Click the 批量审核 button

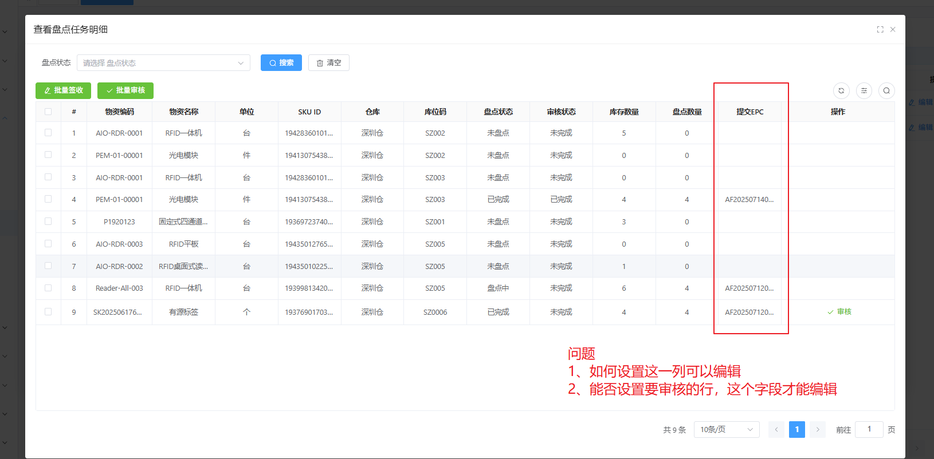(125, 90)
